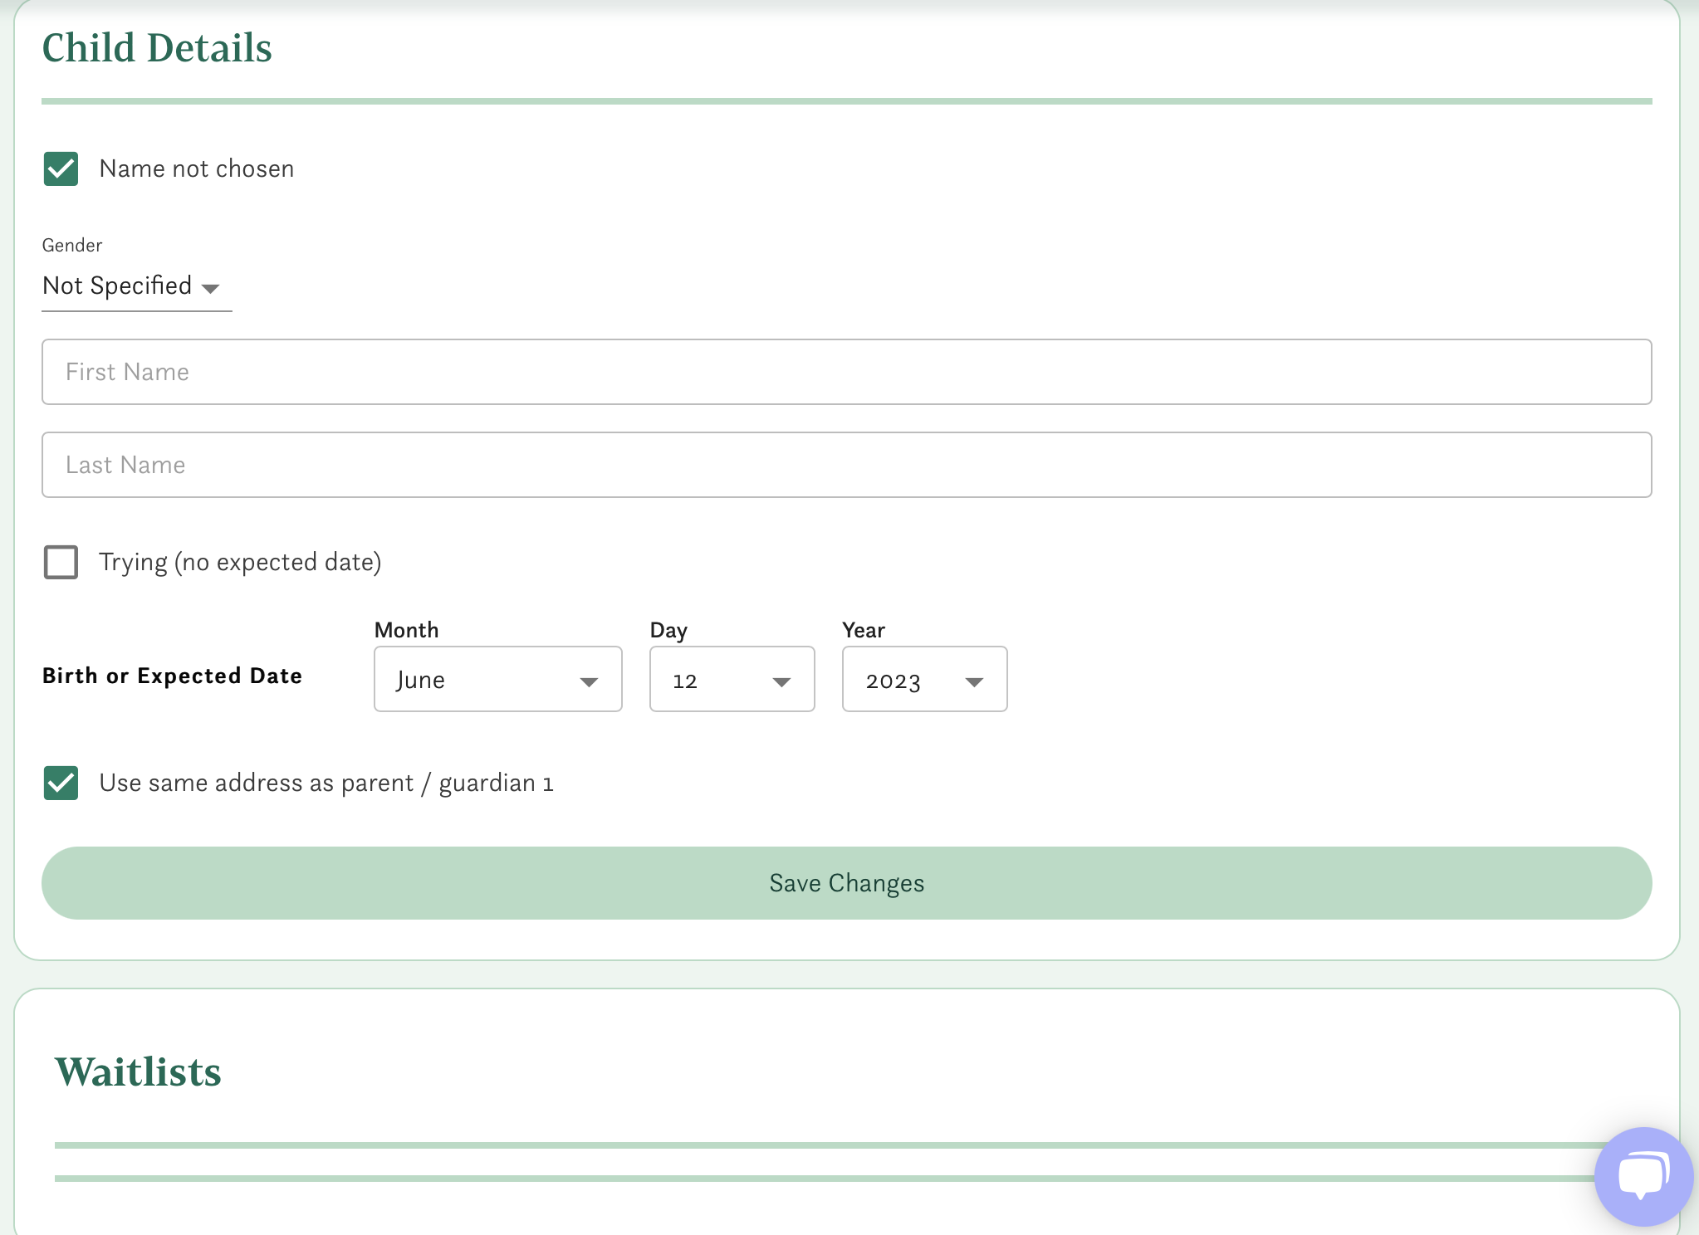The image size is (1699, 1235).
Task: Click the Waitlists heading
Action: tap(138, 1072)
